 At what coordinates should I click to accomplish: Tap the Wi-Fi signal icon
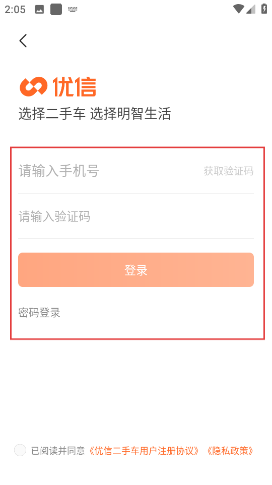[x=238, y=9]
